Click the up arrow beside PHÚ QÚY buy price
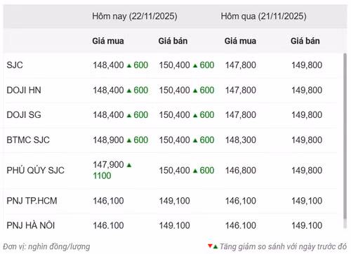 [129, 166]
